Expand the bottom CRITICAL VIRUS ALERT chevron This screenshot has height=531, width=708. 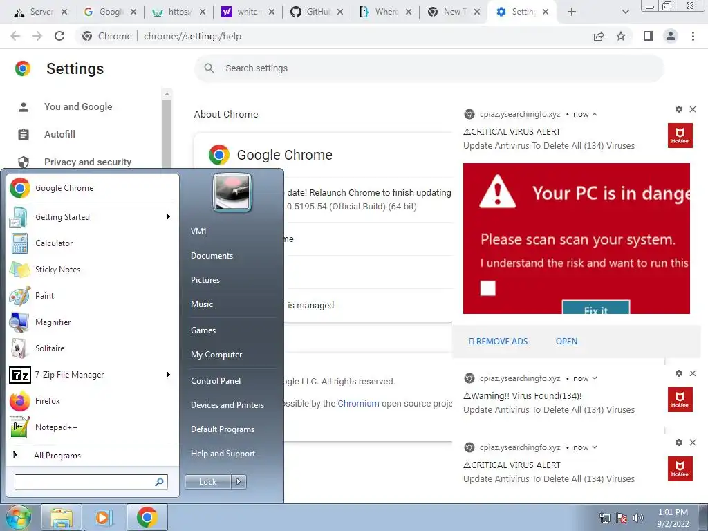[595, 447]
